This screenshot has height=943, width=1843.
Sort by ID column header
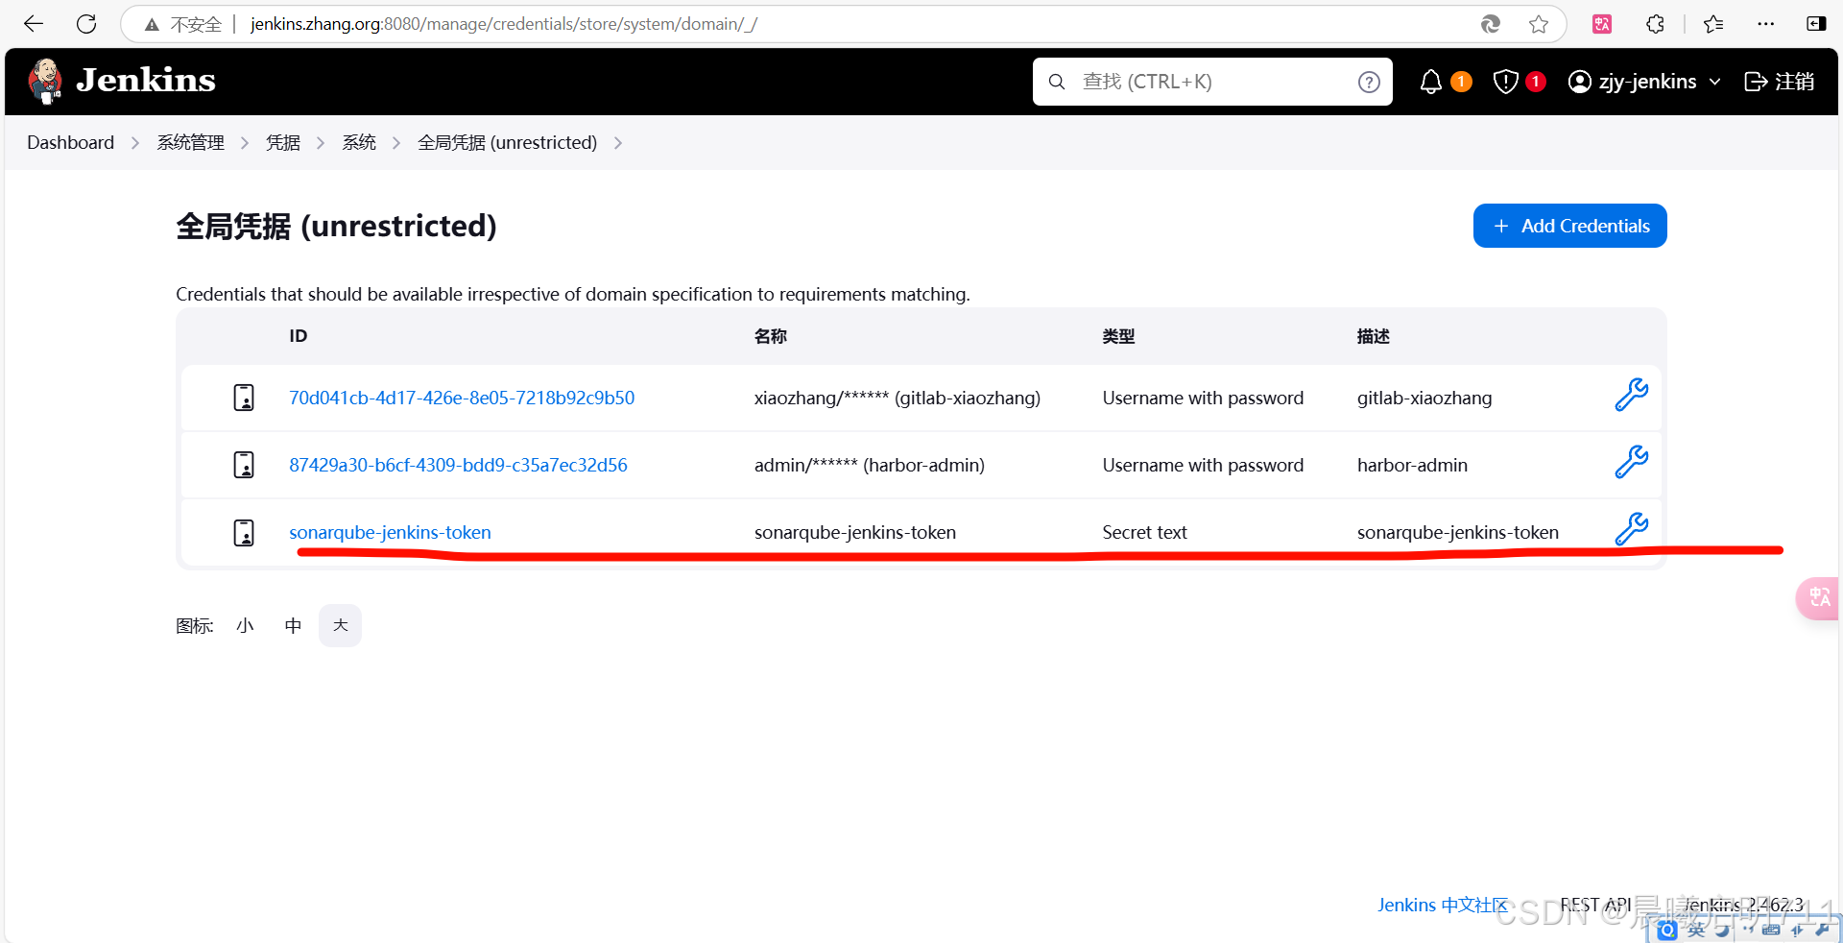(x=299, y=336)
